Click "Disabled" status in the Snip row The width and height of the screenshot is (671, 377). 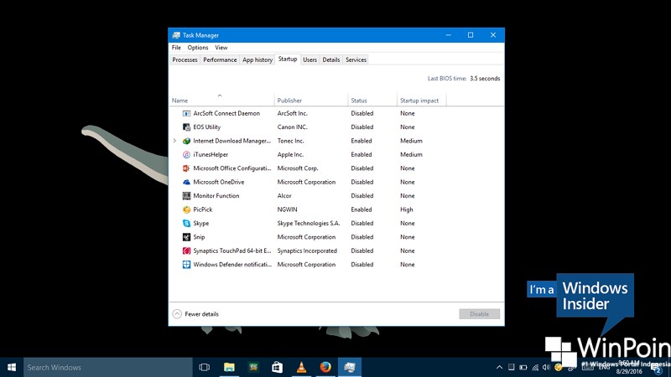(362, 237)
